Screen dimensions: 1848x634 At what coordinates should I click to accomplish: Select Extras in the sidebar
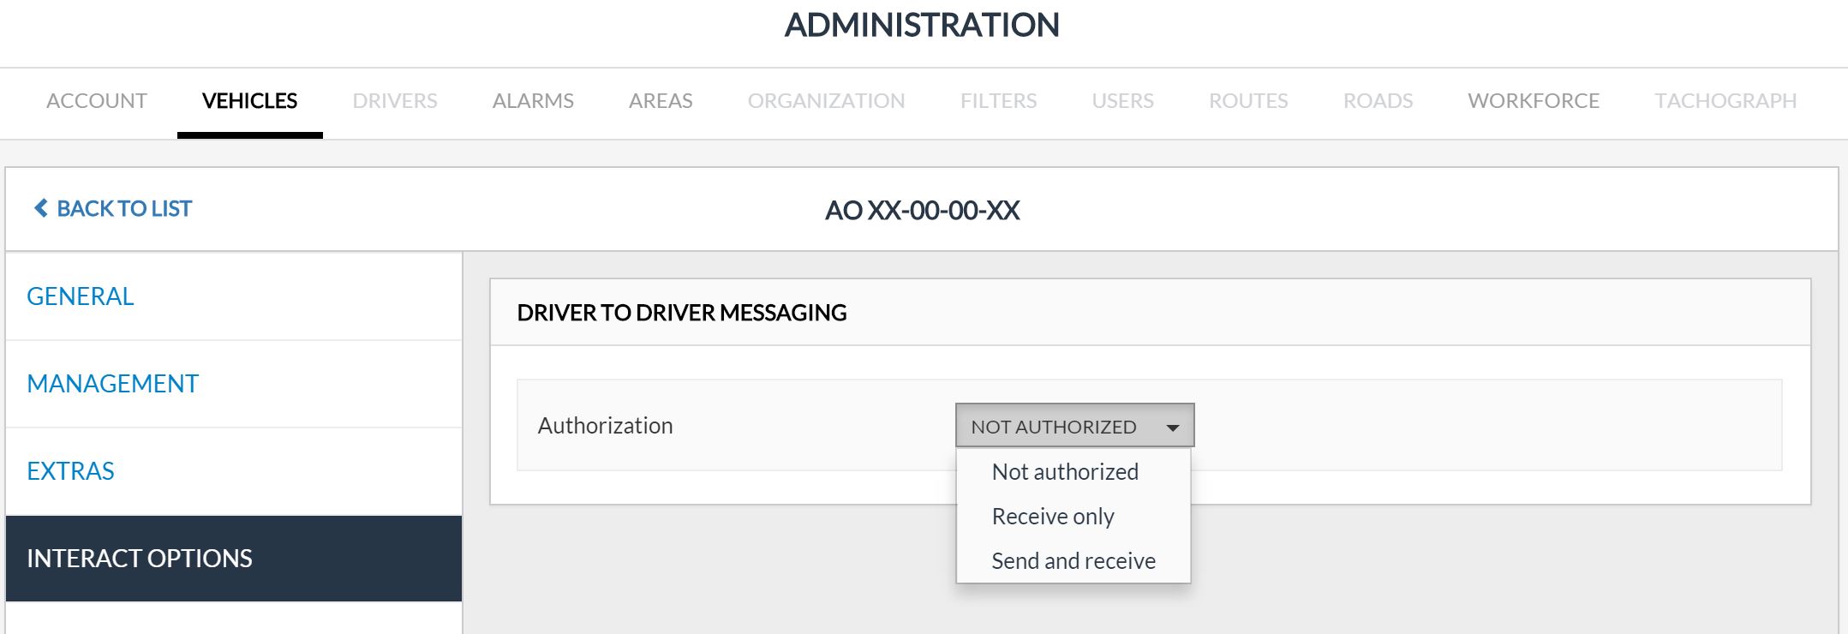point(70,471)
